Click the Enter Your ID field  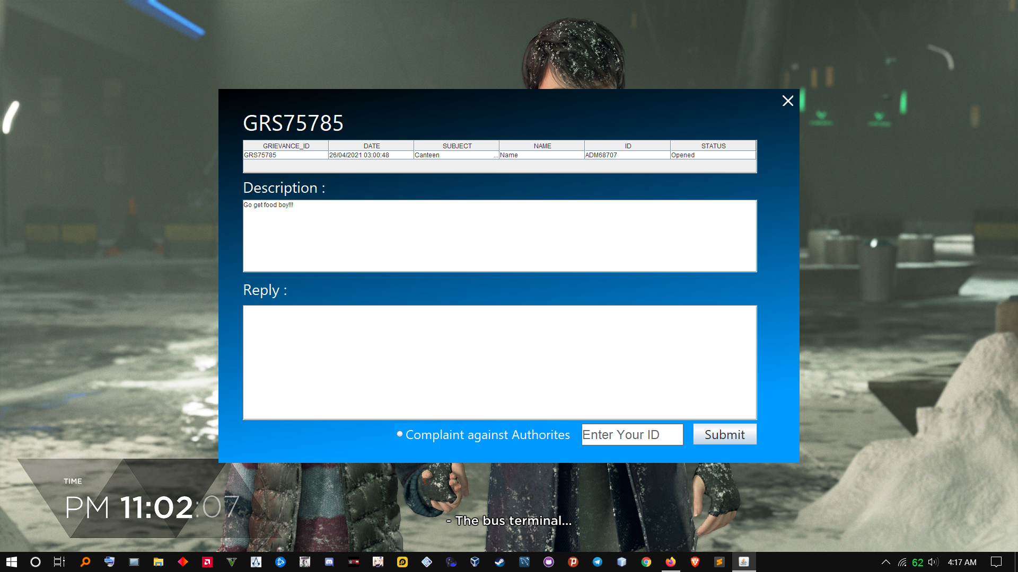coord(632,434)
